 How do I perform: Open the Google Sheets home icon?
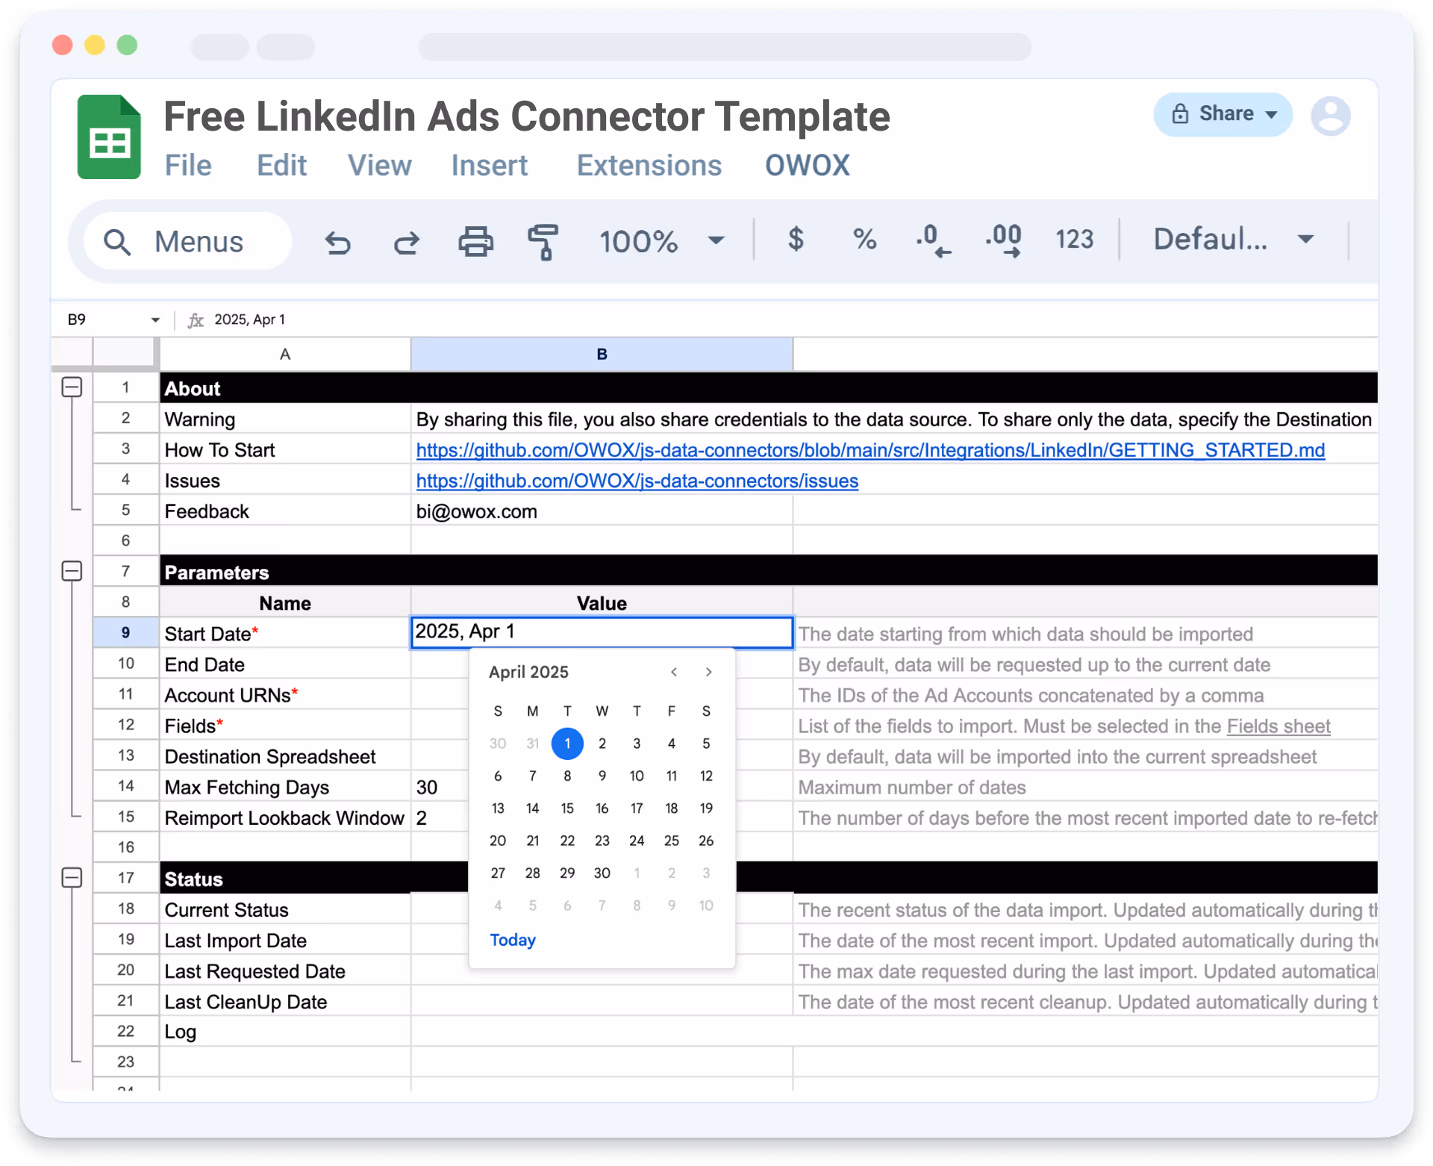point(109,137)
